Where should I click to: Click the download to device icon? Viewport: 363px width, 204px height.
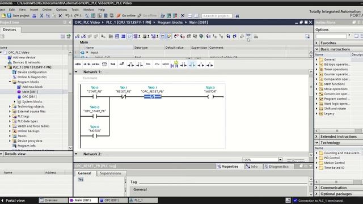point(93,16)
